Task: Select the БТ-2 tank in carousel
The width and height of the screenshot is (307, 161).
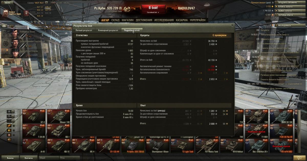Action: click(x=34, y=116)
